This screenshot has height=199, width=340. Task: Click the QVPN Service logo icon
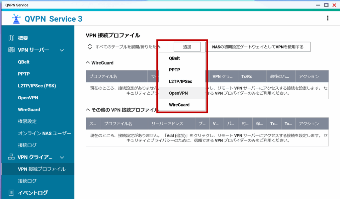click(16, 19)
